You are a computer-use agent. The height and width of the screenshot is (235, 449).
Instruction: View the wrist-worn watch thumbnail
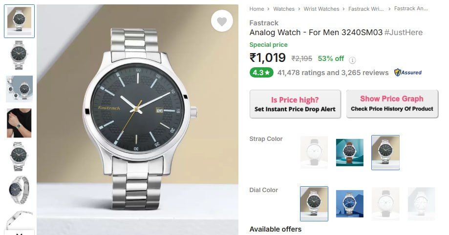click(x=19, y=123)
